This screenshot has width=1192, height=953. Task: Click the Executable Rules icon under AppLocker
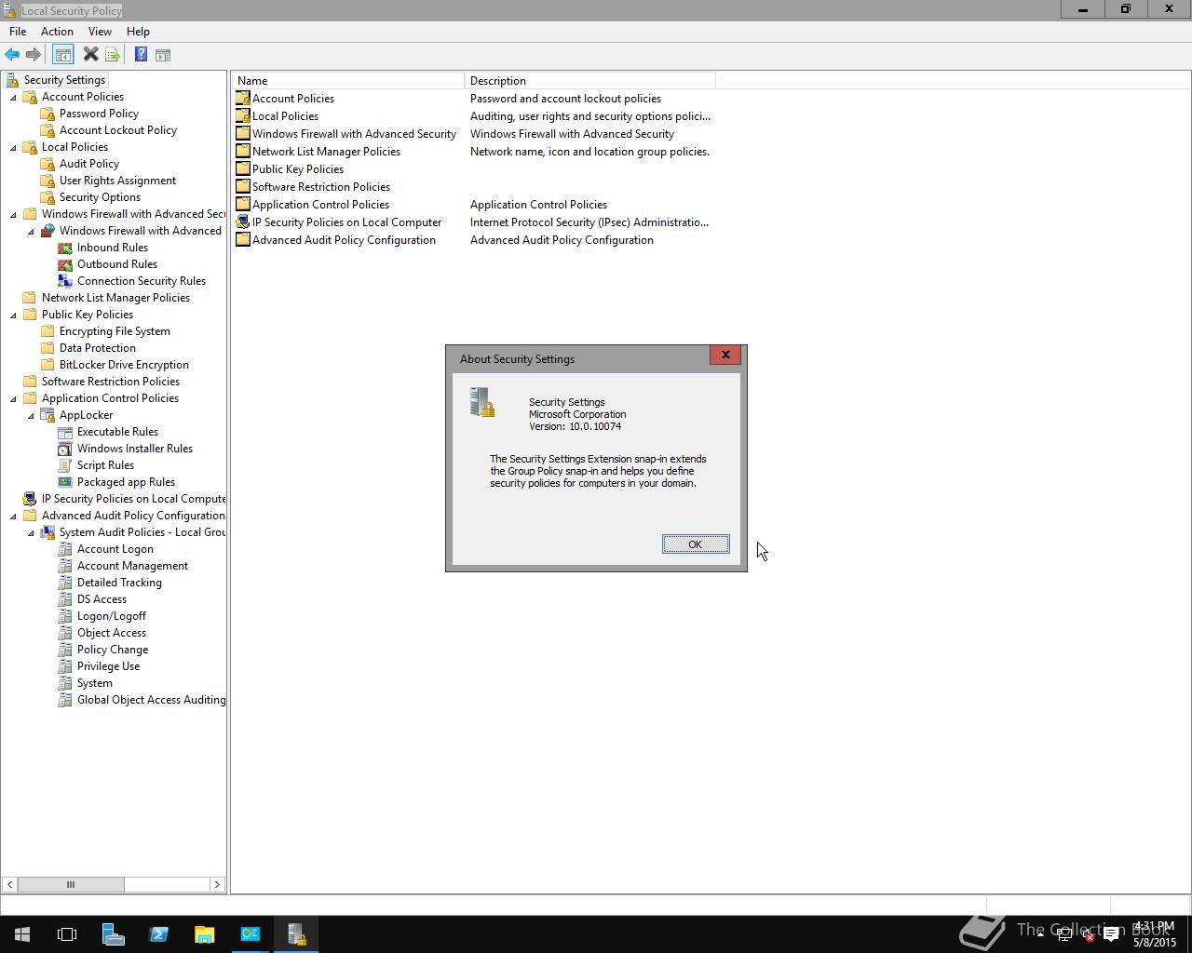coord(65,432)
